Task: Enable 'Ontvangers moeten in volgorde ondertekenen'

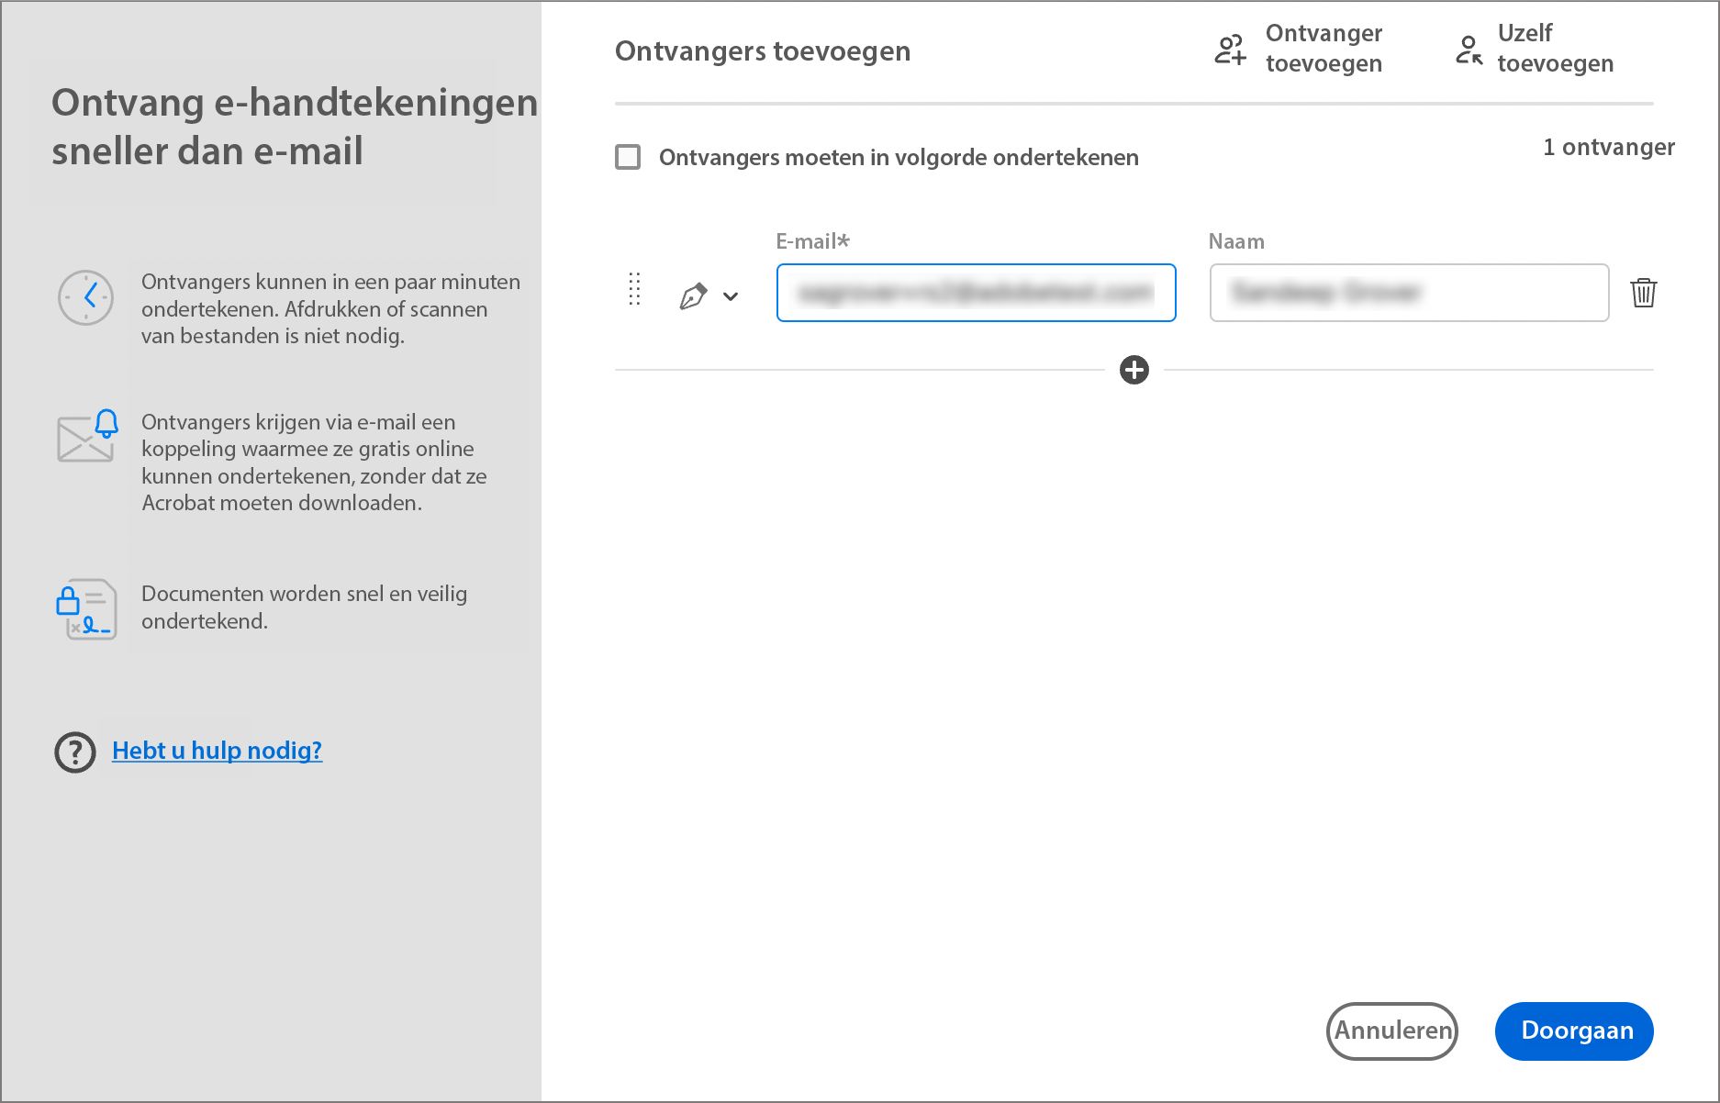Action: [x=629, y=157]
